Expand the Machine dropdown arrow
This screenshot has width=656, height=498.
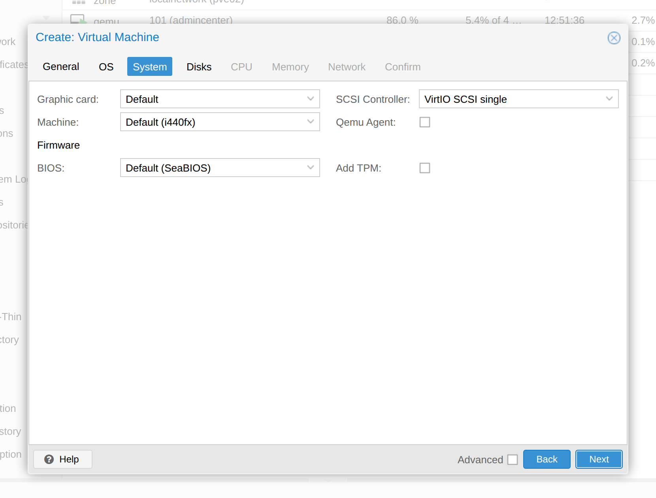(x=311, y=122)
